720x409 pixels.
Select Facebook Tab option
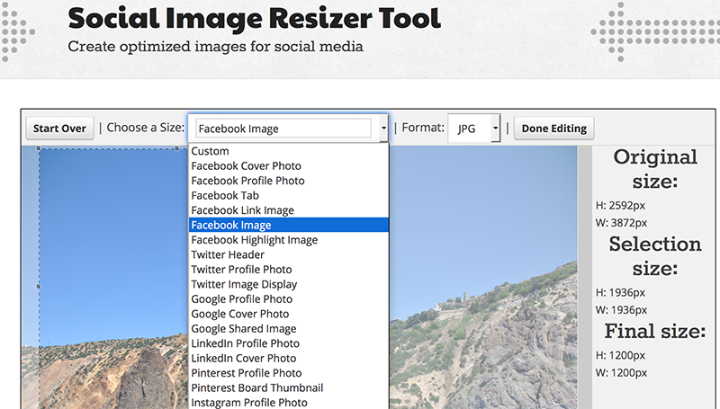click(x=288, y=195)
